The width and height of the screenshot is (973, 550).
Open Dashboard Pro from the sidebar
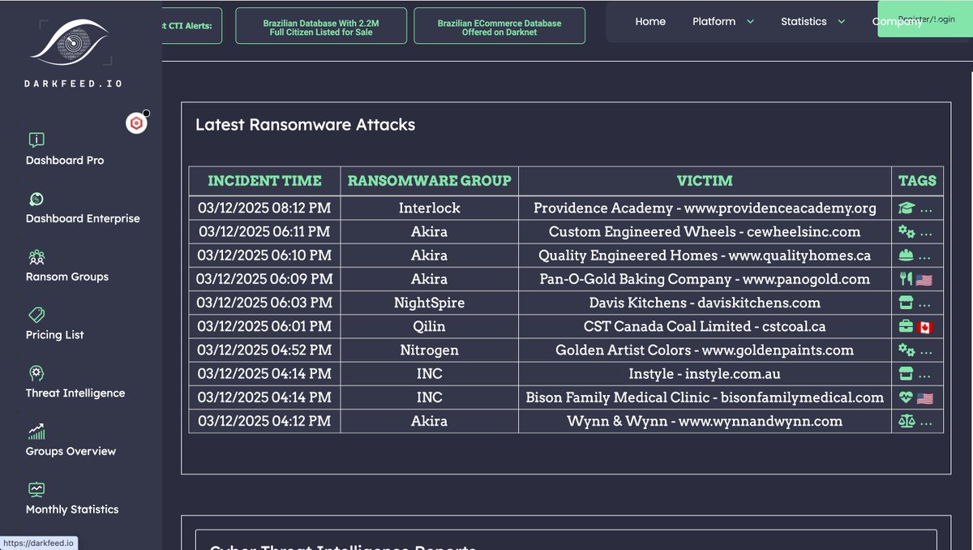[65, 161]
